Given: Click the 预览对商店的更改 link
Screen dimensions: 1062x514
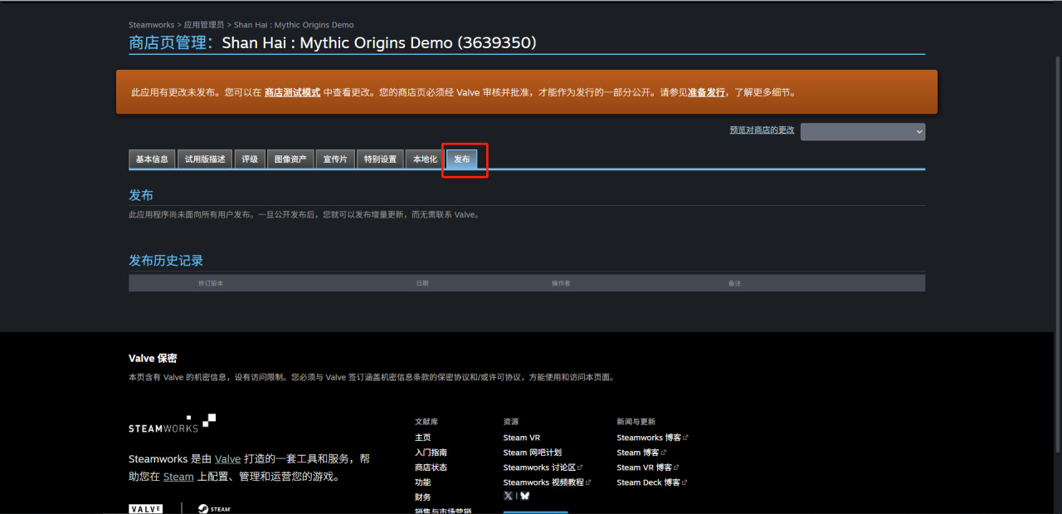Looking at the screenshot, I should [762, 130].
